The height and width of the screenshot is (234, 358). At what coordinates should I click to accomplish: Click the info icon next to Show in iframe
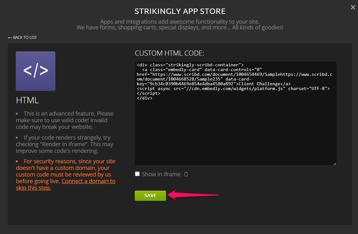point(186,174)
